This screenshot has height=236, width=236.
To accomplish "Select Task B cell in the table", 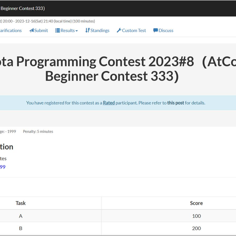I will pyautogui.click(x=21, y=228).
